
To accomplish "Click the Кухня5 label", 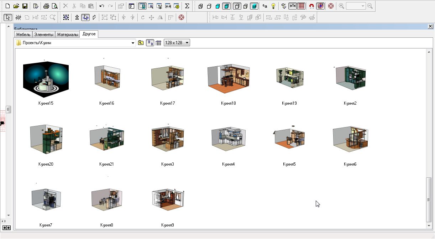I will (289, 164).
